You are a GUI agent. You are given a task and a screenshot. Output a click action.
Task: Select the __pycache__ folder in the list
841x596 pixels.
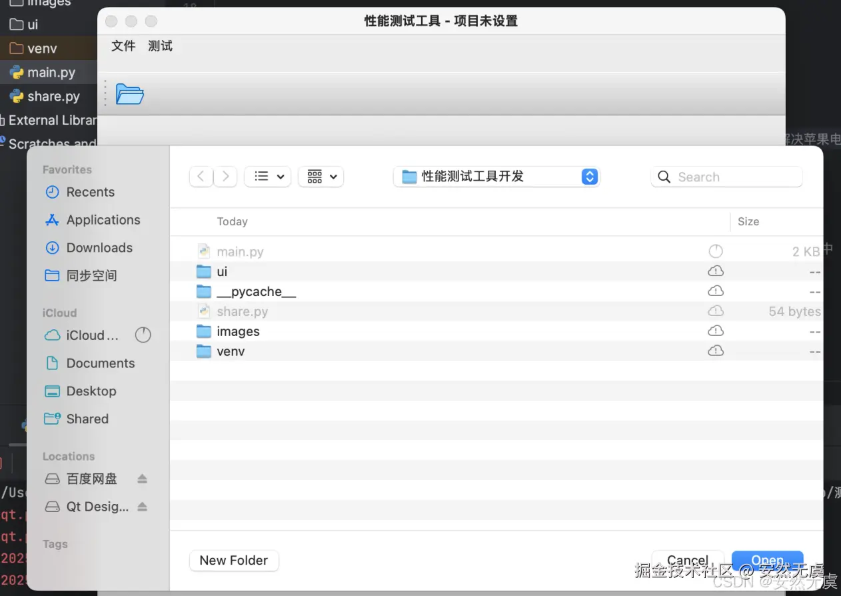click(x=496, y=291)
